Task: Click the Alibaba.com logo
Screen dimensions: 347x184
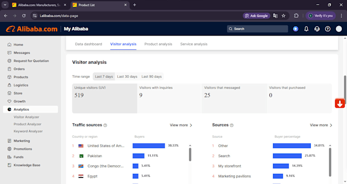Action: pyautogui.click(x=32, y=29)
